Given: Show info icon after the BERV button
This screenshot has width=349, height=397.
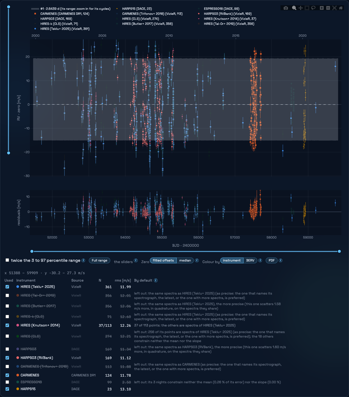Looking at the screenshot, I should [260, 260].
